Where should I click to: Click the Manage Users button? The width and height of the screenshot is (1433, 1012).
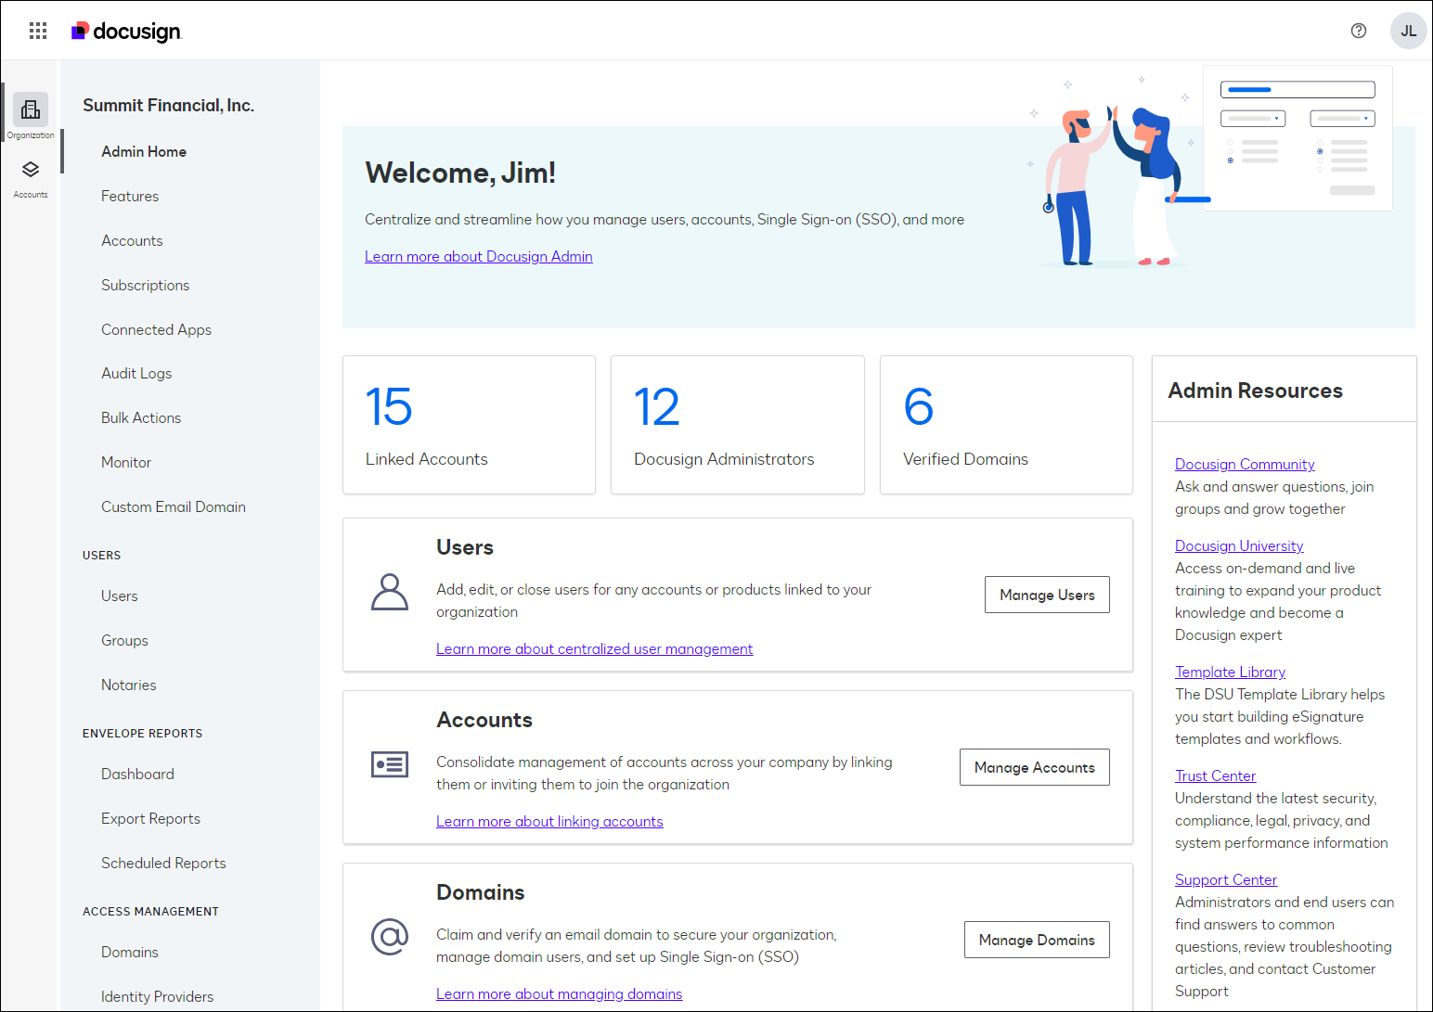click(1047, 595)
